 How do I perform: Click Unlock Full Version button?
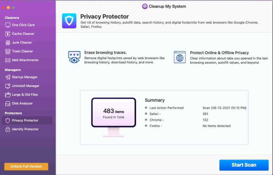26,166
